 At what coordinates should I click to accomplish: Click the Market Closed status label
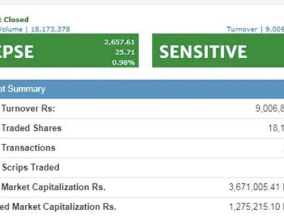coord(14,20)
